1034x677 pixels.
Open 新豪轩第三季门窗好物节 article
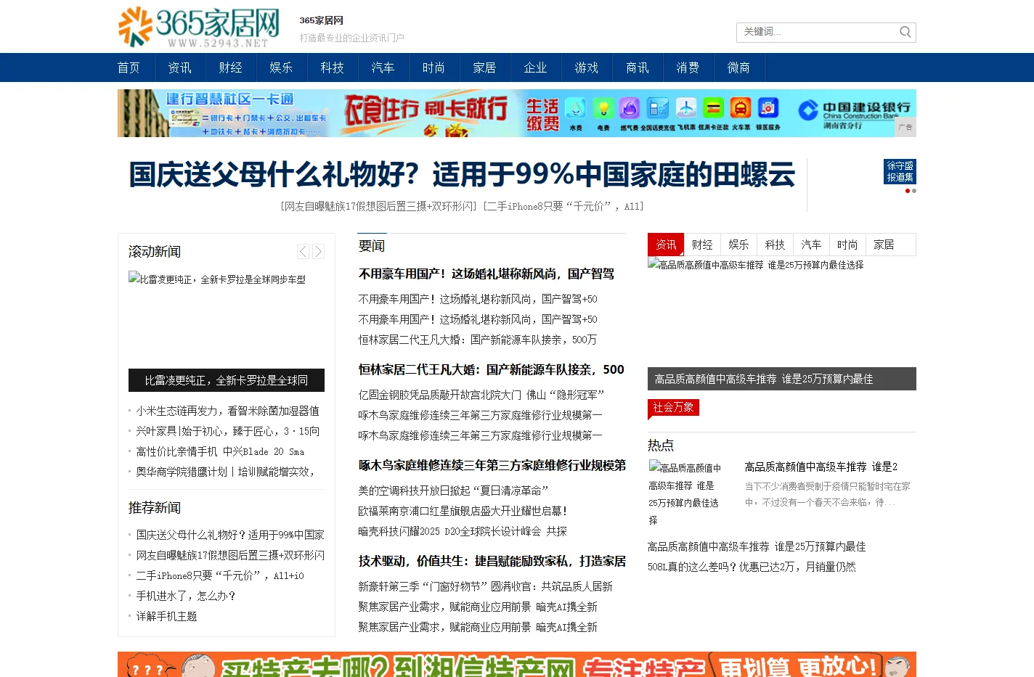coord(485,586)
